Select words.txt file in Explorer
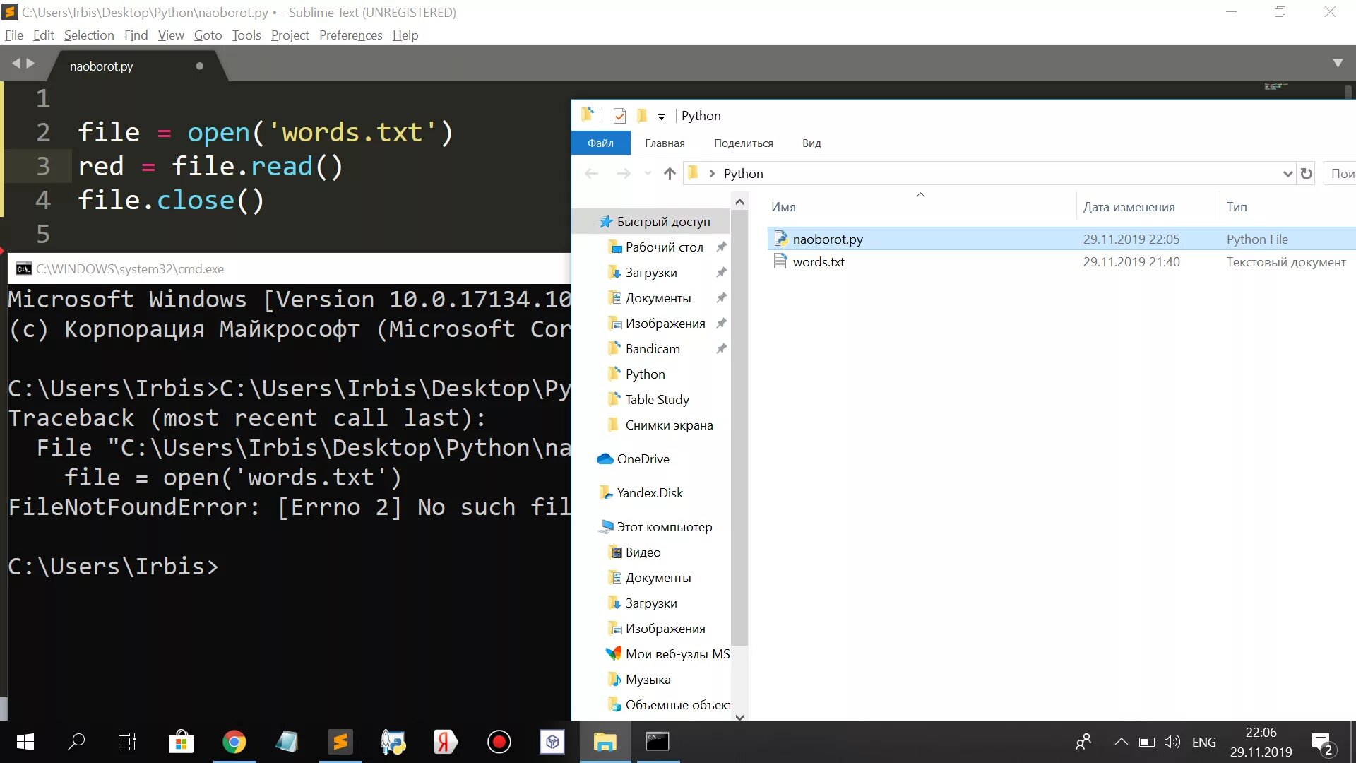Viewport: 1356px width, 763px height. pos(819,262)
